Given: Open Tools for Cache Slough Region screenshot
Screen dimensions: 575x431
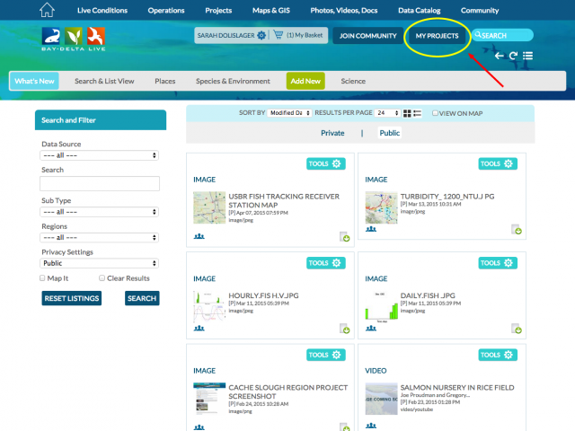Looking at the screenshot, I should 325,355.
